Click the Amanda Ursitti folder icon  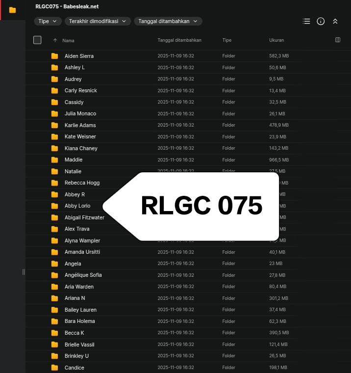click(54, 252)
